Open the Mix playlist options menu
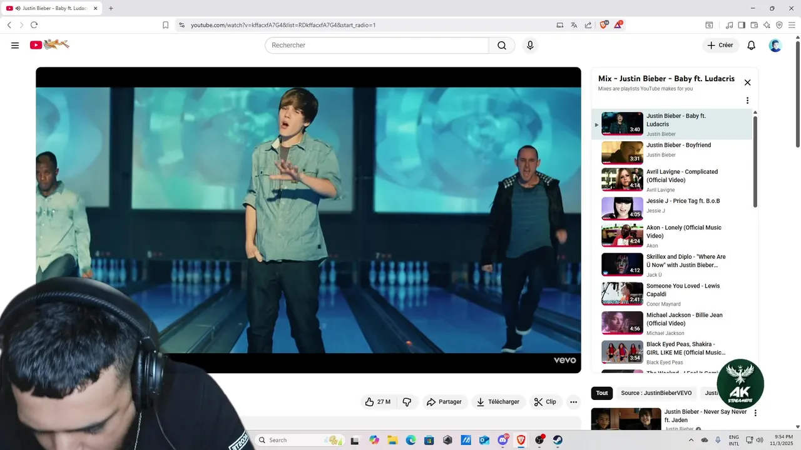Viewport: 801px width, 450px height. pyautogui.click(x=747, y=101)
